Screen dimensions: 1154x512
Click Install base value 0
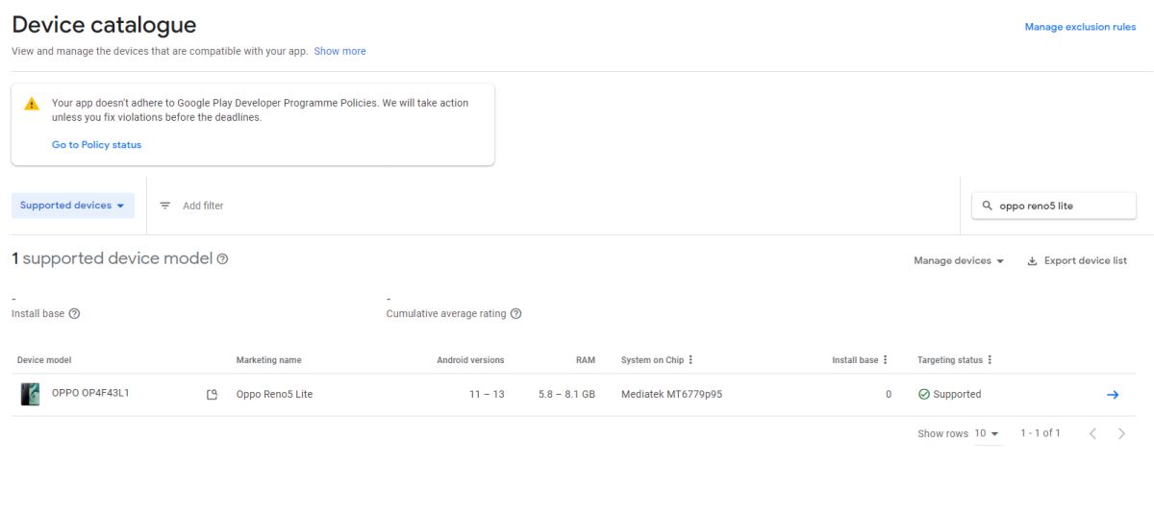click(x=889, y=395)
